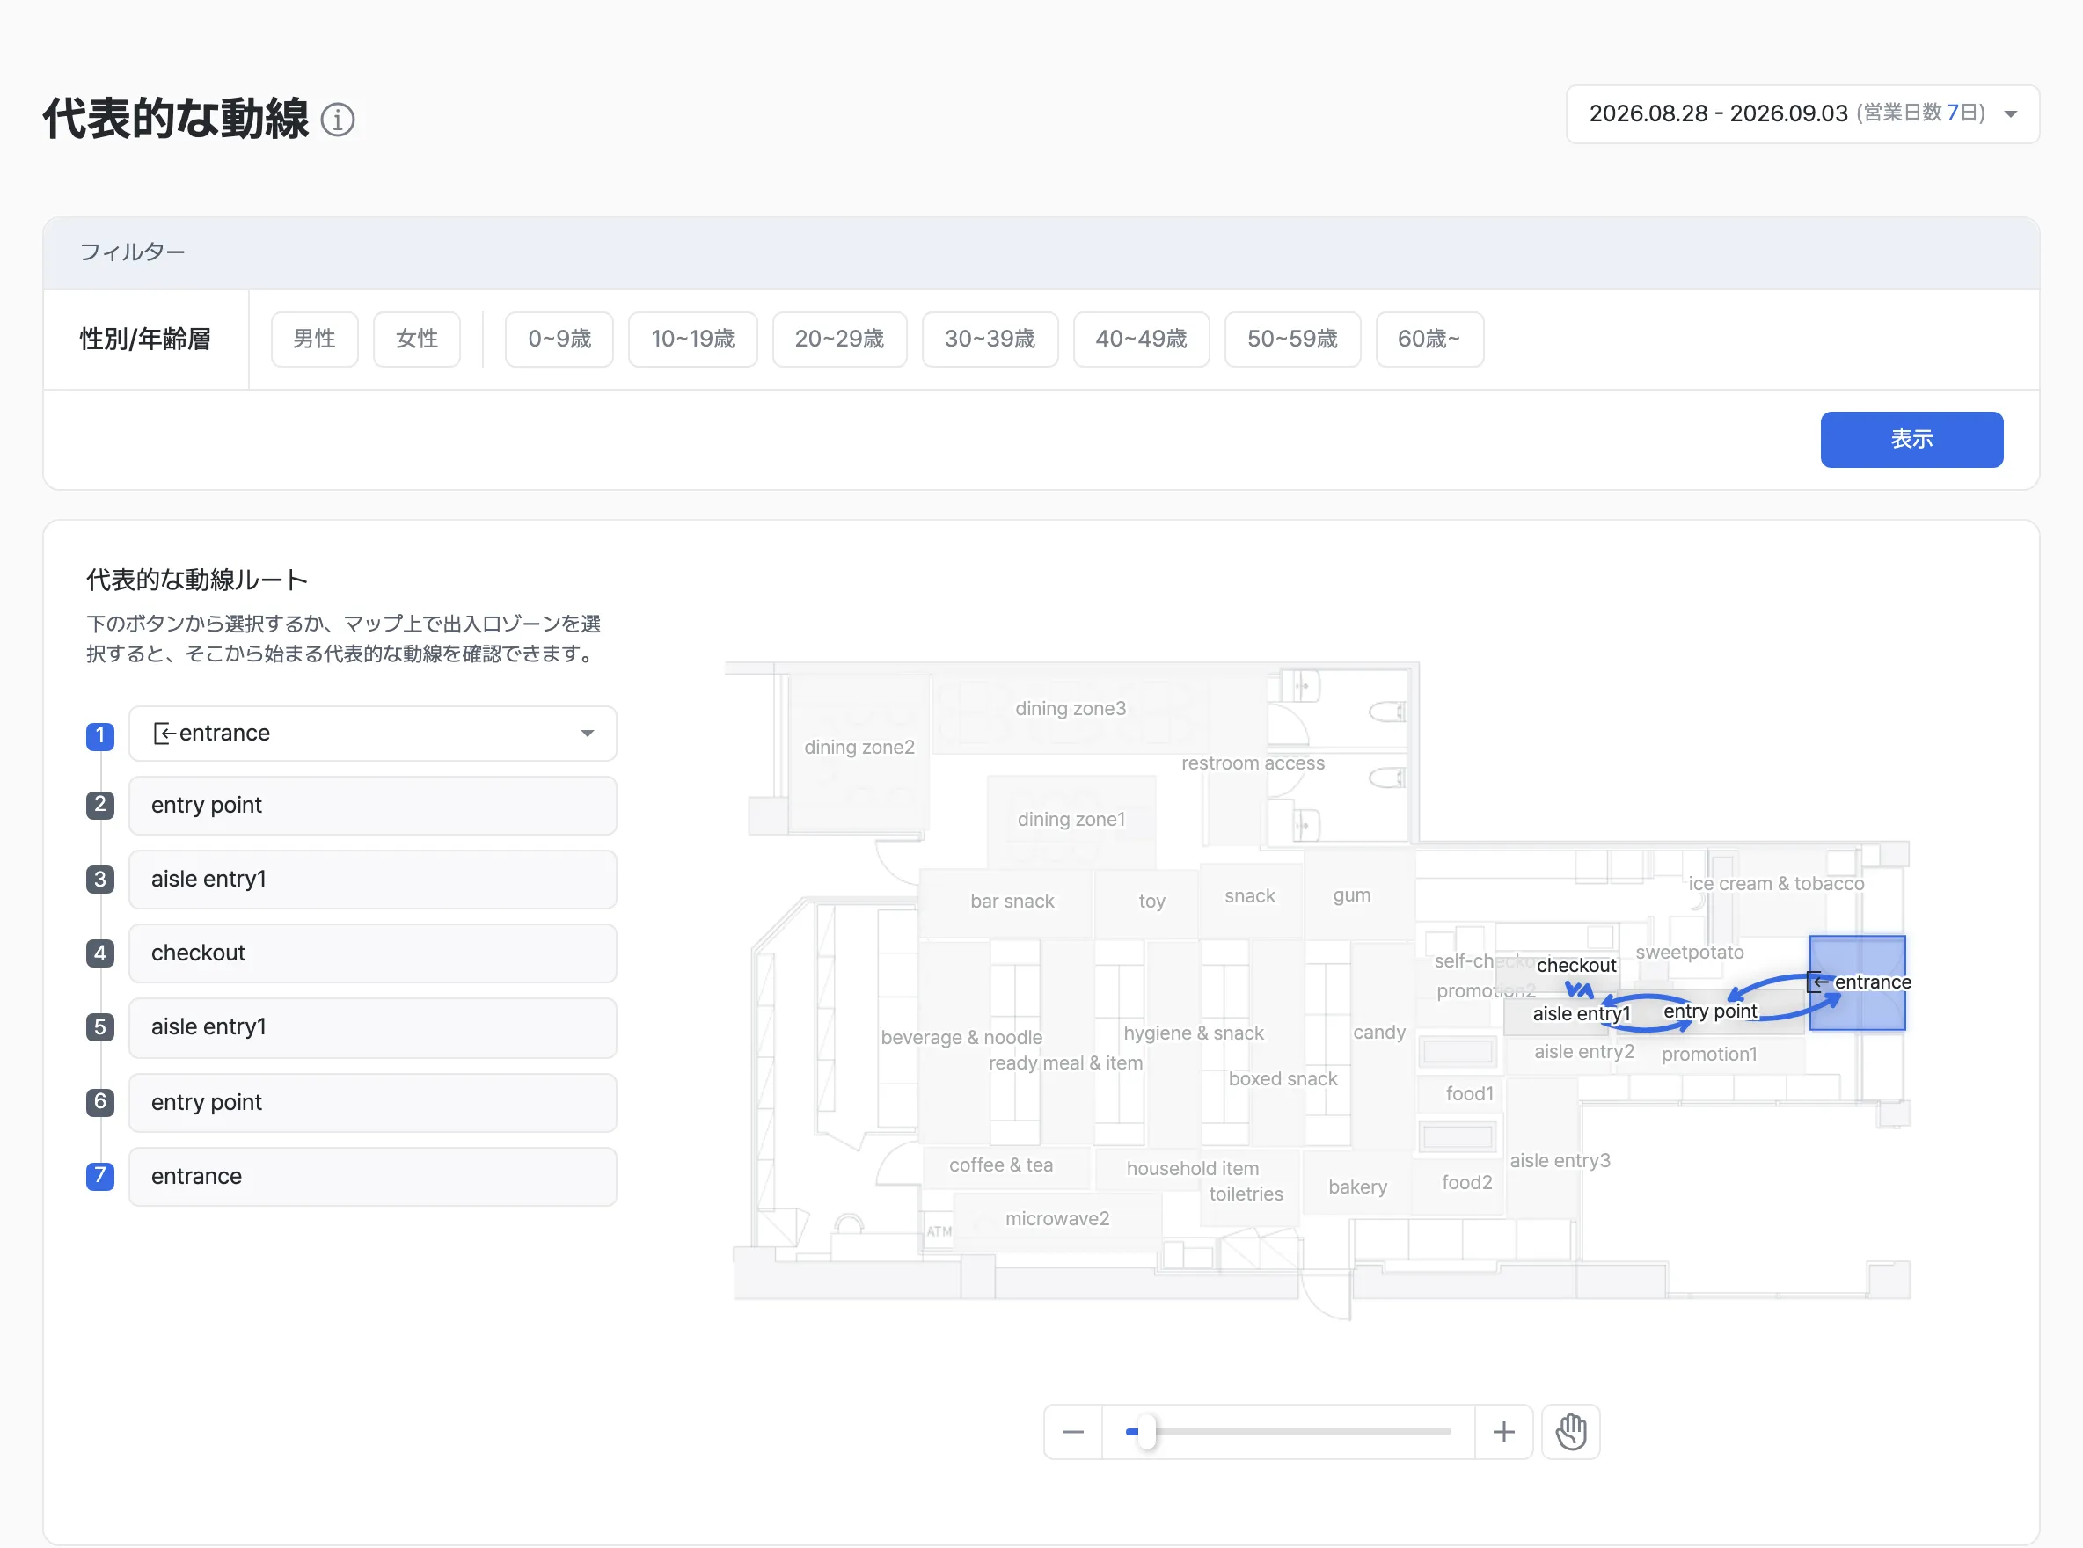2083x1548 pixels.
Task: Click the blue 表示 button
Action: click(x=1911, y=439)
